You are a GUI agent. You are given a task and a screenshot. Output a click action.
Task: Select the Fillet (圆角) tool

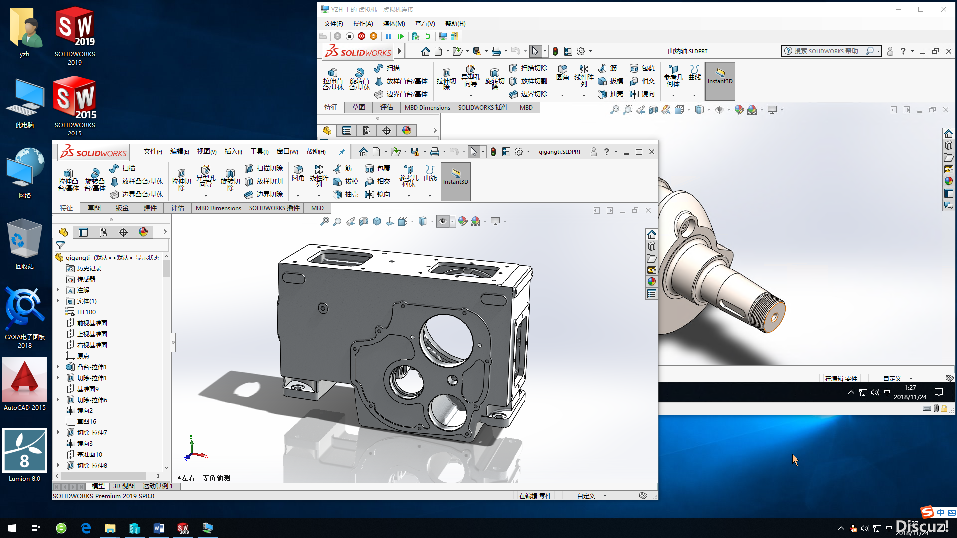[298, 173]
